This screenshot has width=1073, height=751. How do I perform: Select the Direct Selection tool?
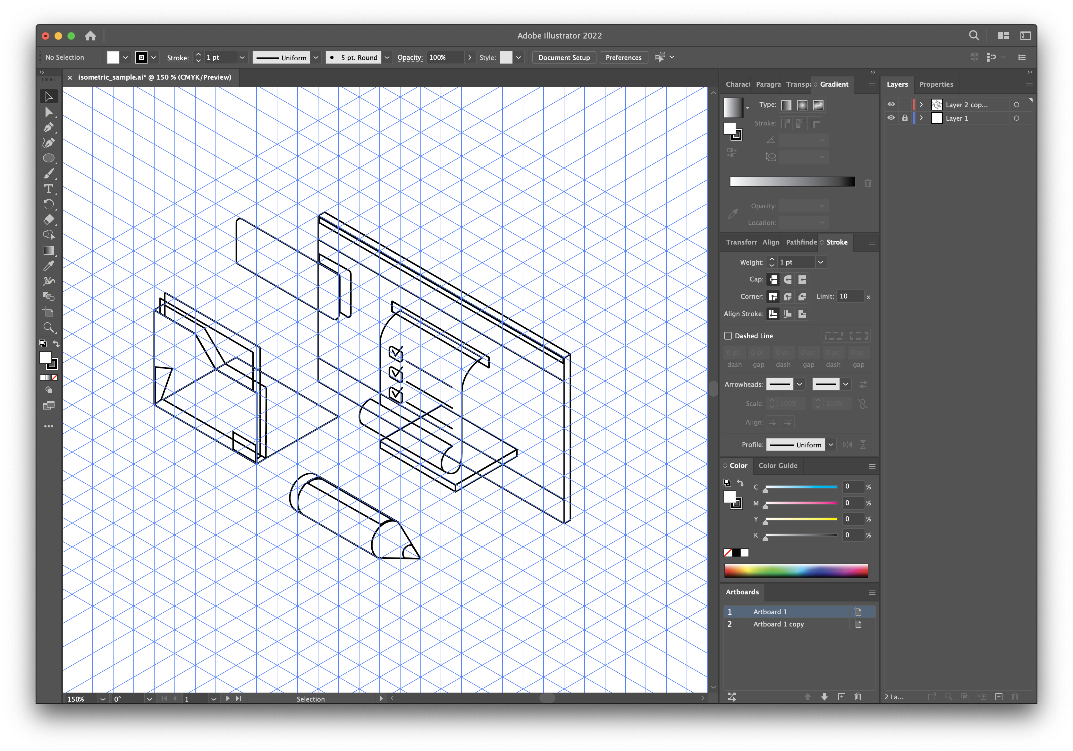(x=49, y=112)
